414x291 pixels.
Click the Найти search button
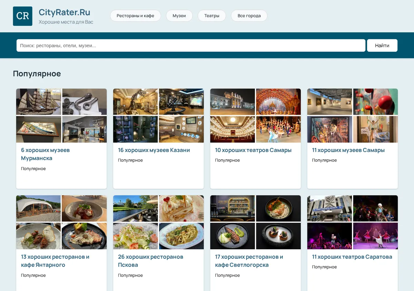click(382, 46)
